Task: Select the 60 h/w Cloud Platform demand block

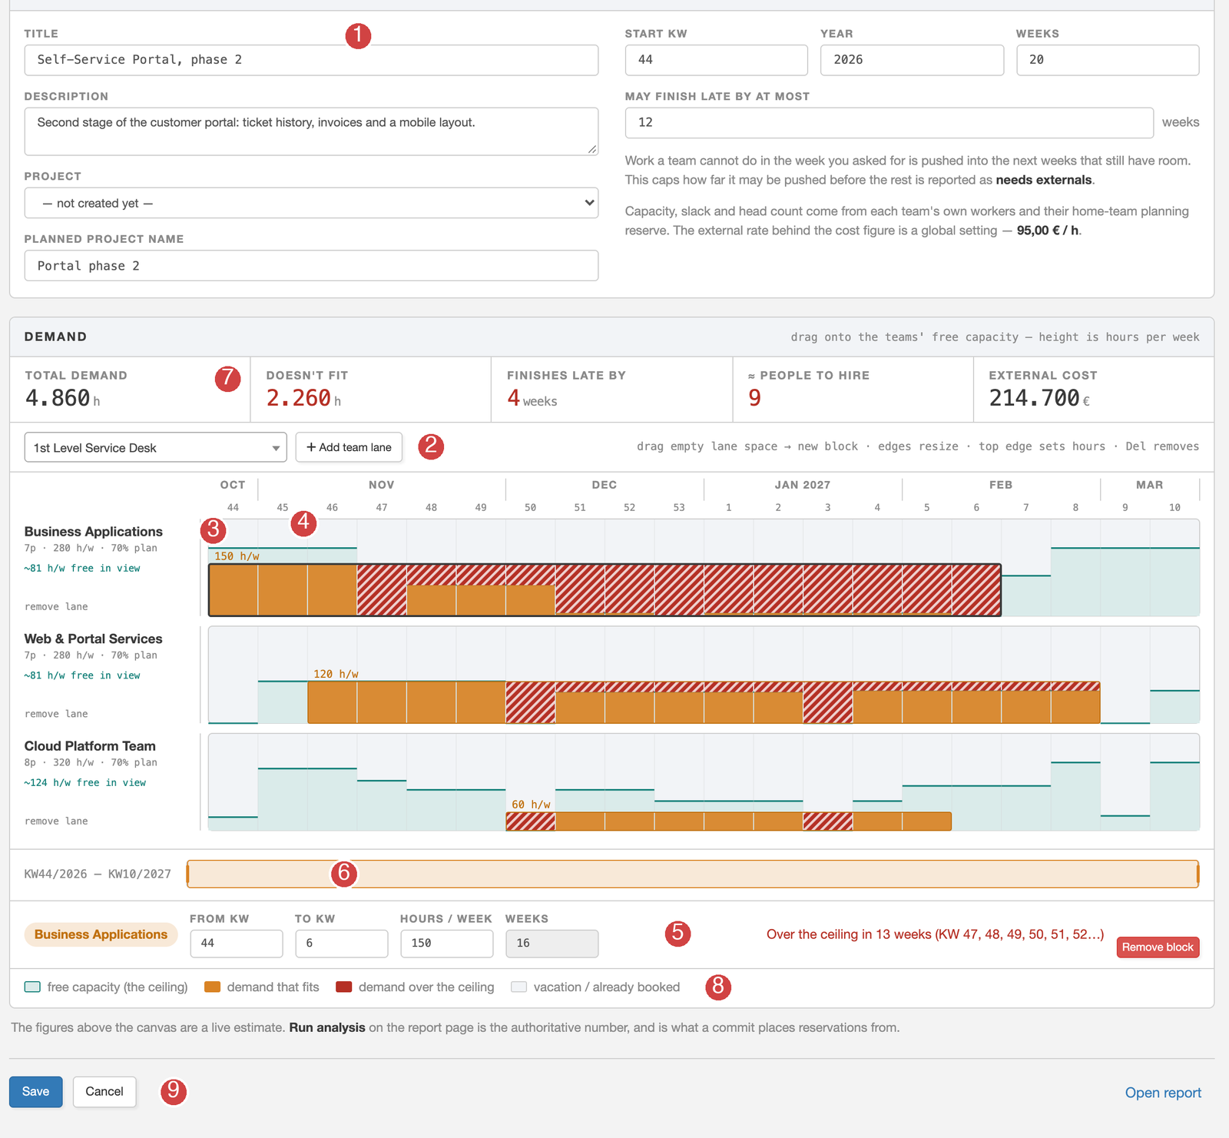Action: (x=728, y=821)
